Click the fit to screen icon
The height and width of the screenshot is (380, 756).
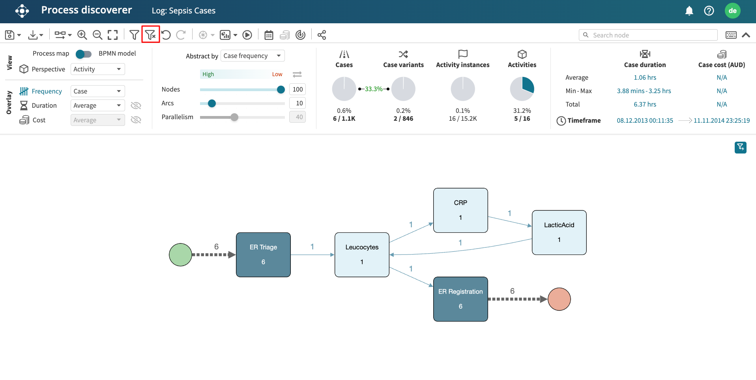click(113, 35)
